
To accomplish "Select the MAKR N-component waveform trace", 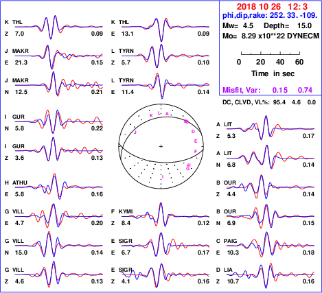I will [59, 84].
